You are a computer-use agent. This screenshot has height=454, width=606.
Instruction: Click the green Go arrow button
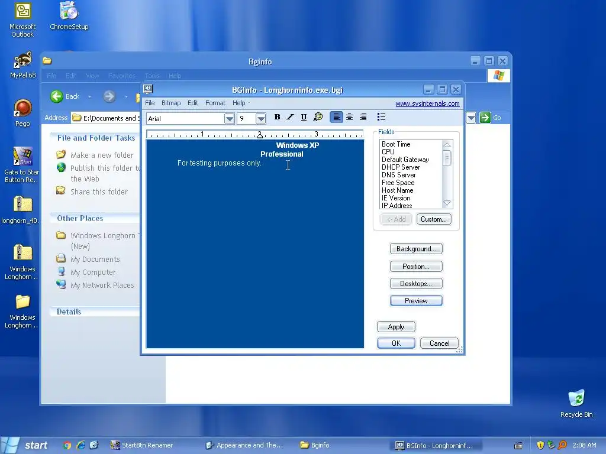(x=485, y=118)
